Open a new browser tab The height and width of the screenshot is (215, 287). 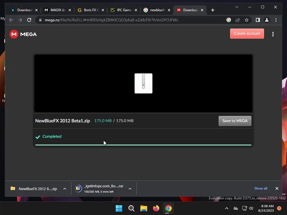212,10
